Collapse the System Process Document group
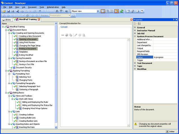Screen dimensions: 179x134 [135, 36]
